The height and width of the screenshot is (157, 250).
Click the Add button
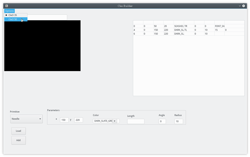19,140
